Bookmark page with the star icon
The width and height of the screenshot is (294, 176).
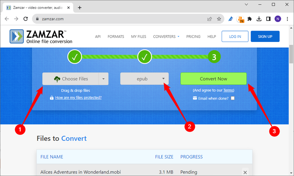pos(219,19)
